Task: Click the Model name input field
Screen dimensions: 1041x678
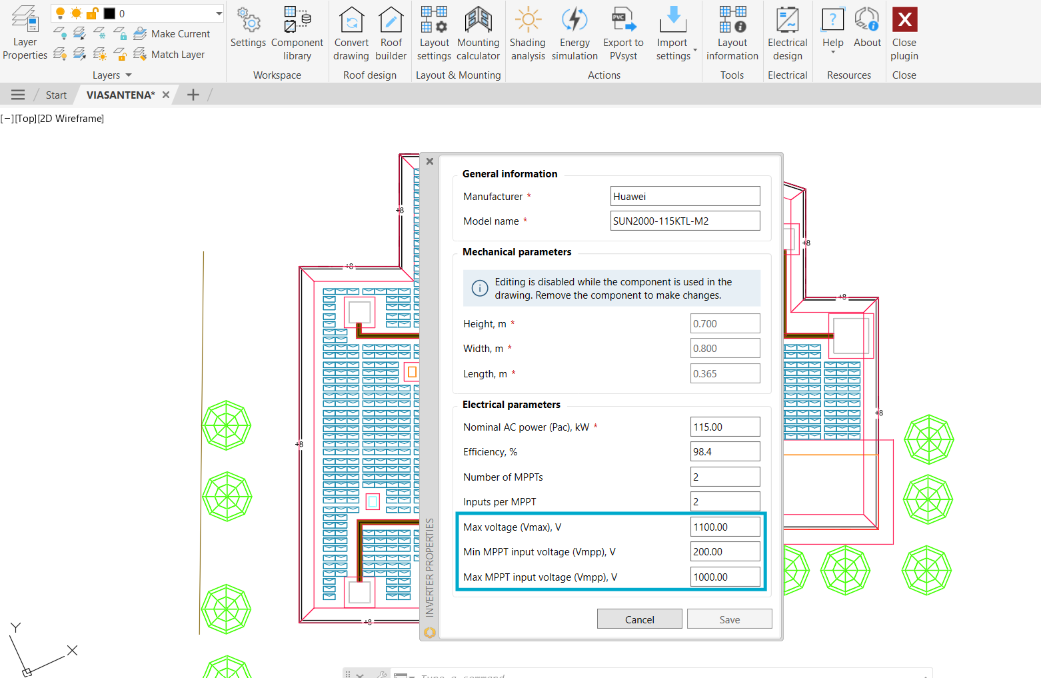Action: [685, 221]
